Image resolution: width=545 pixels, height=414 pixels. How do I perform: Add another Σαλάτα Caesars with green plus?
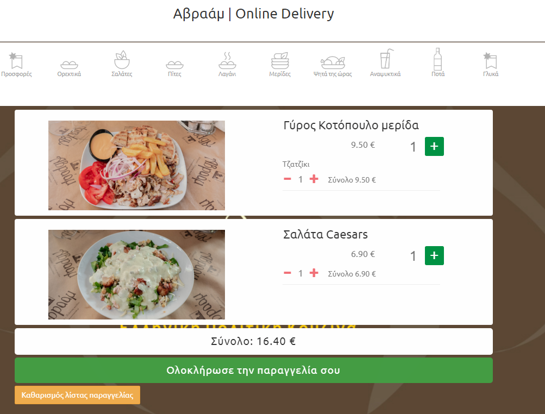434,255
